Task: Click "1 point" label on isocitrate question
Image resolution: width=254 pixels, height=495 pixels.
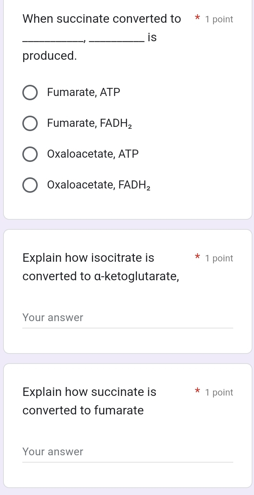Action: [x=219, y=259]
